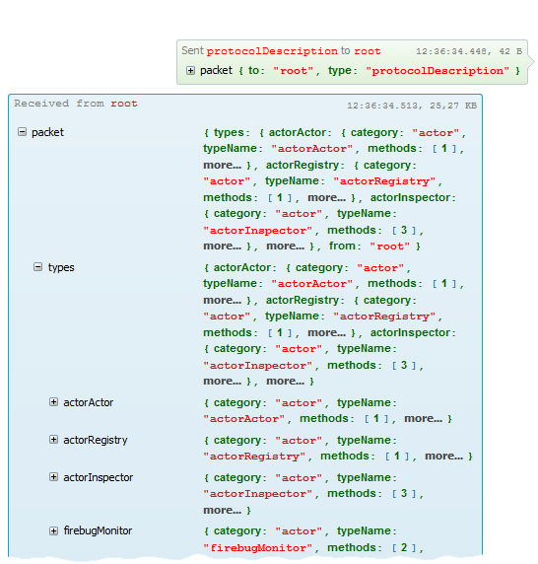Viewport: 538px width, 564px height.
Task: Click the sent packet timestamp 12:36:34.448
Action: tap(451, 51)
